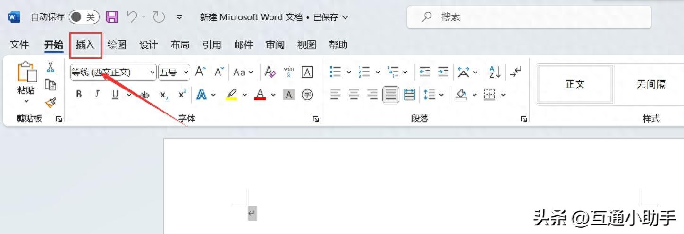Click the Undo arrow icon
684x234 pixels.
point(133,17)
